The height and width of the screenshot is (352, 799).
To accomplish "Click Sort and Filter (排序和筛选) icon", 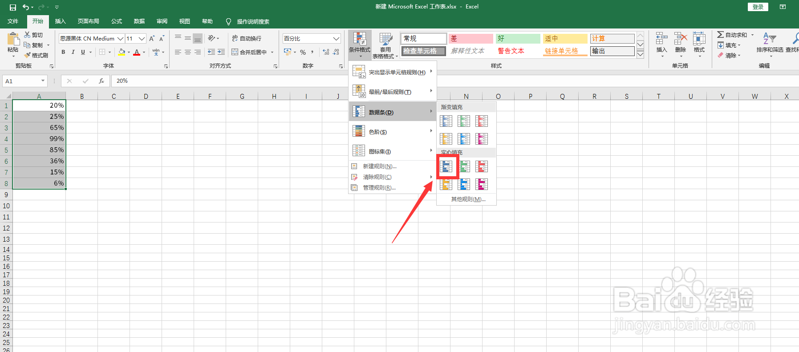I will (770, 38).
